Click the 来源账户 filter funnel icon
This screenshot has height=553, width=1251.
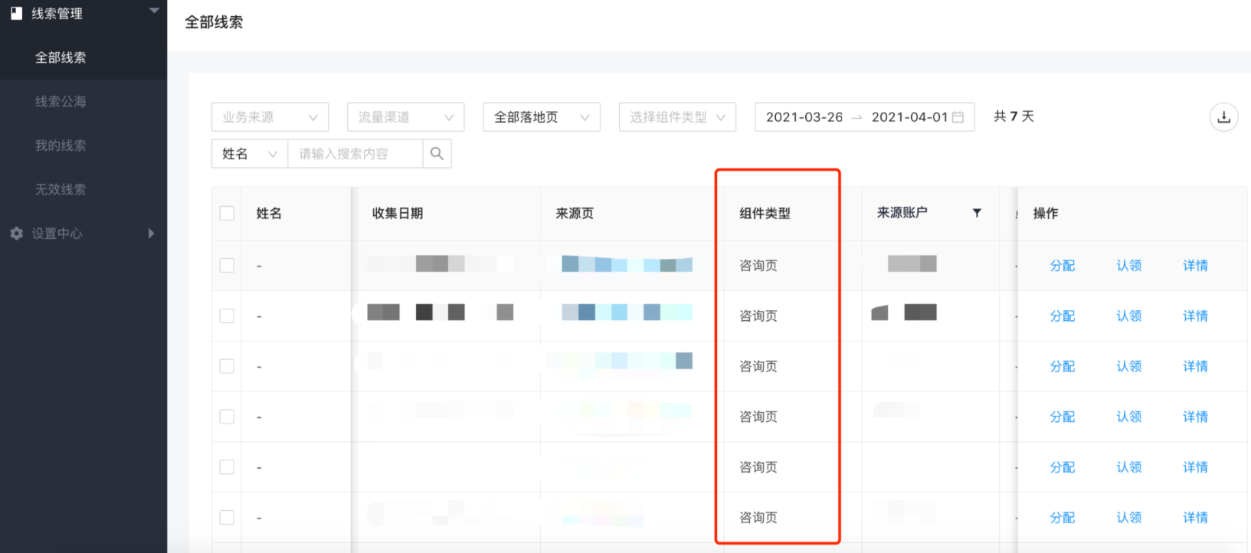pos(977,213)
